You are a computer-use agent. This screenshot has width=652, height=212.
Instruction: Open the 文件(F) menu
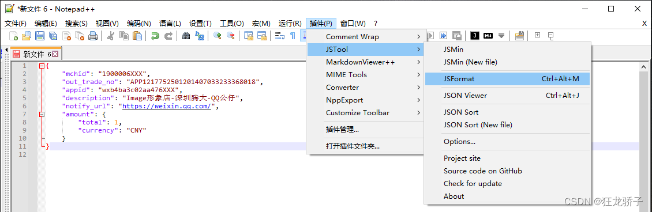coord(16,23)
